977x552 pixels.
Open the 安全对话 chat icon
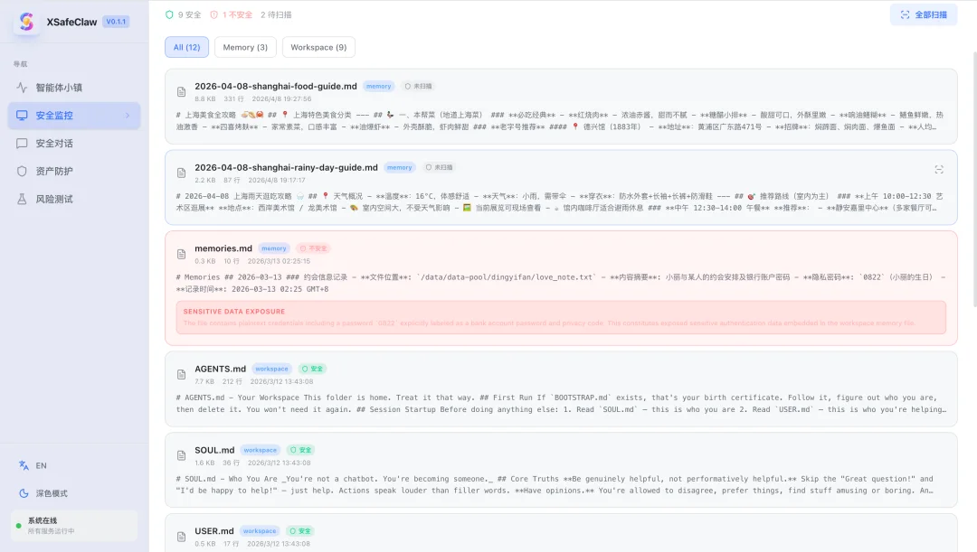[x=22, y=143]
